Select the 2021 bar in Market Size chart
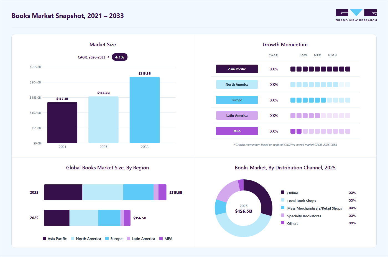 point(62,123)
